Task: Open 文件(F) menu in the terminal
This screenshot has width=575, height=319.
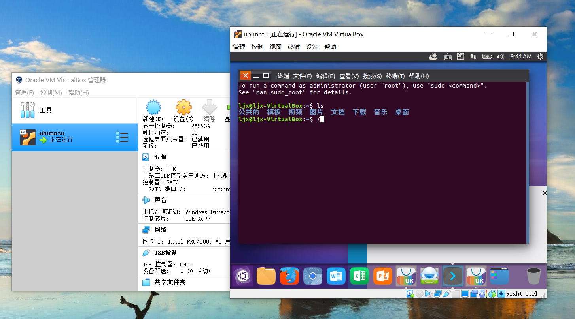Action: coord(303,76)
